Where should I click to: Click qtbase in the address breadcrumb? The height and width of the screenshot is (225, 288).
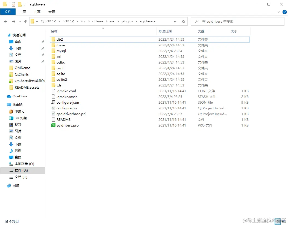point(98,21)
